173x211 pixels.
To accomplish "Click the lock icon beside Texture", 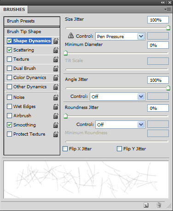I will [56, 59].
